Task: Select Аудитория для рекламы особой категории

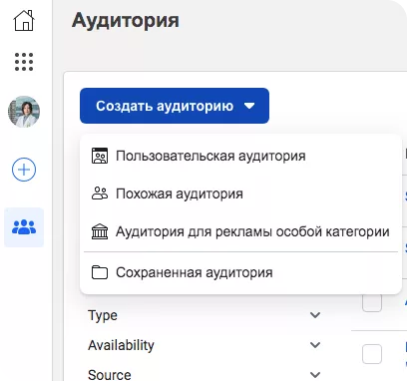Action: (240, 231)
